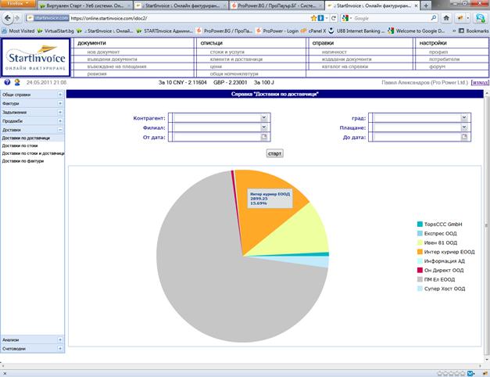Click crimson Он Директ ООД legend swatch
The width and height of the screenshot is (490, 377).
[x=420, y=270]
